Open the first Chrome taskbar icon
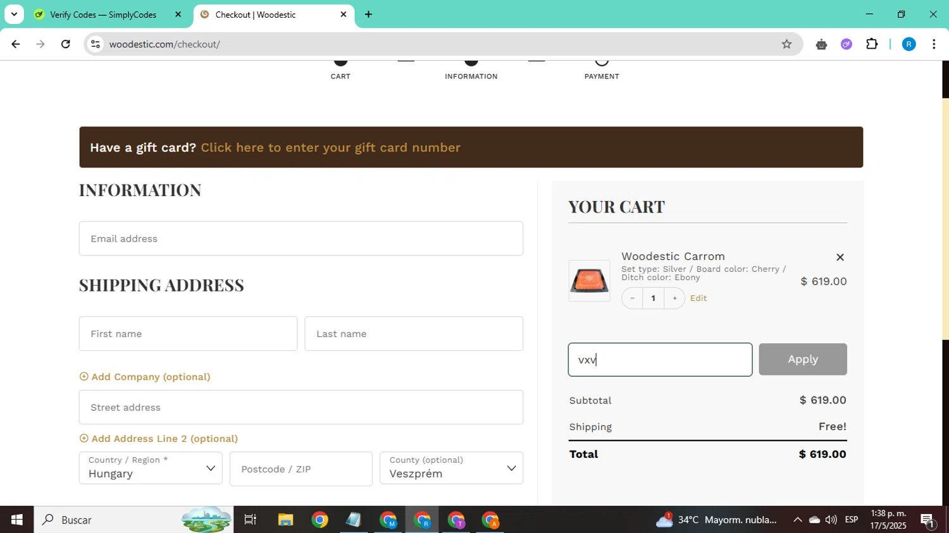This screenshot has height=533, width=949. click(319, 520)
